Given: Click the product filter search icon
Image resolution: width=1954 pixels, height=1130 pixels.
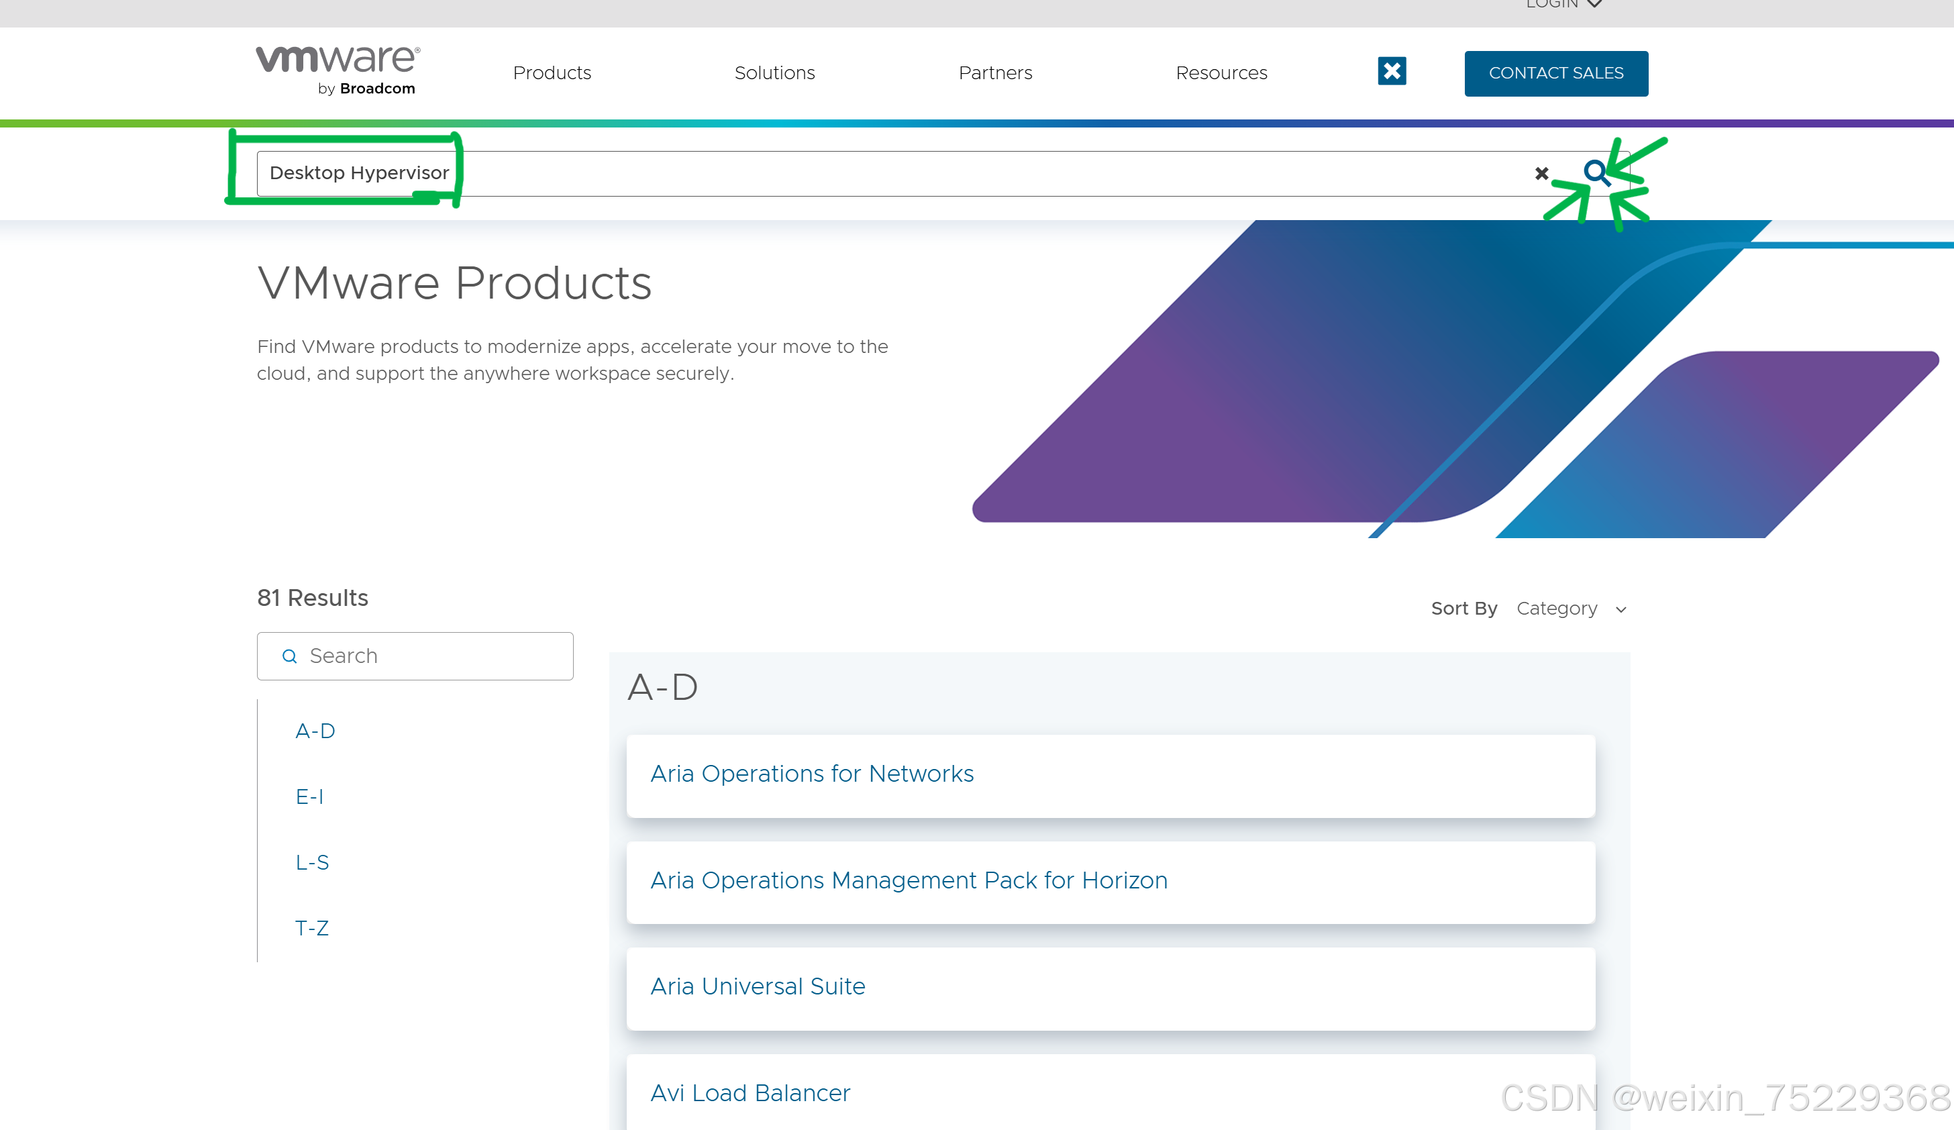Looking at the screenshot, I should pyautogui.click(x=289, y=656).
